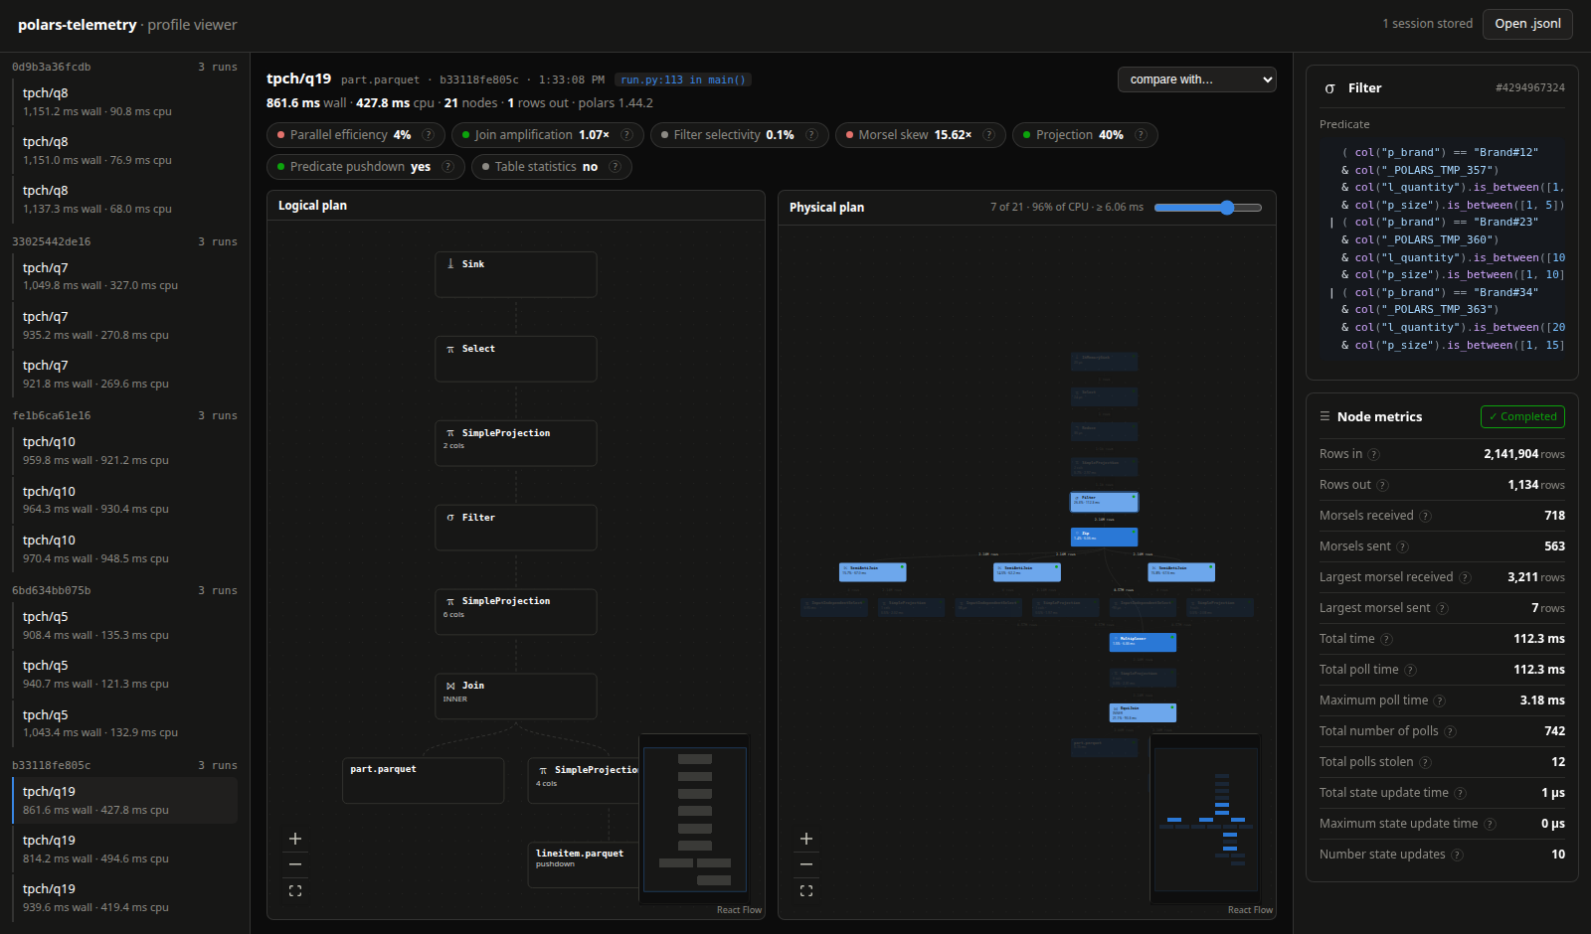Click help icon next to Filter selectivity
This screenshot has height=934, width=1591.
(x=811, y=135)
